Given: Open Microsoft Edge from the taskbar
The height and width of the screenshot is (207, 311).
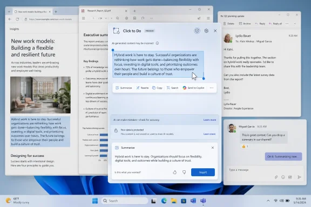Looking at the screenshot, I should [164, 201].
